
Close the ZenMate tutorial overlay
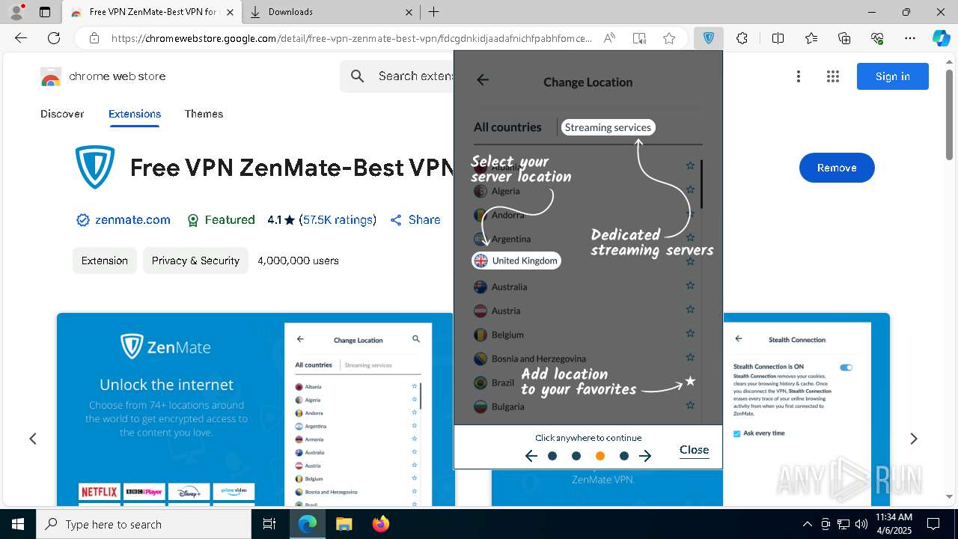click(694, 450)
